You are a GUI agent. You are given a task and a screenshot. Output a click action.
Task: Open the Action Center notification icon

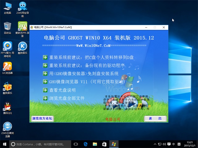169,144
